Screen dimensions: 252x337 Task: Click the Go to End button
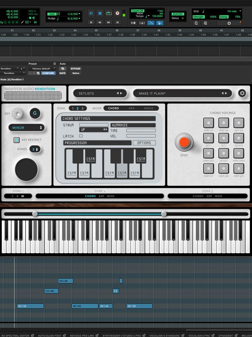(x=117, y=22)
